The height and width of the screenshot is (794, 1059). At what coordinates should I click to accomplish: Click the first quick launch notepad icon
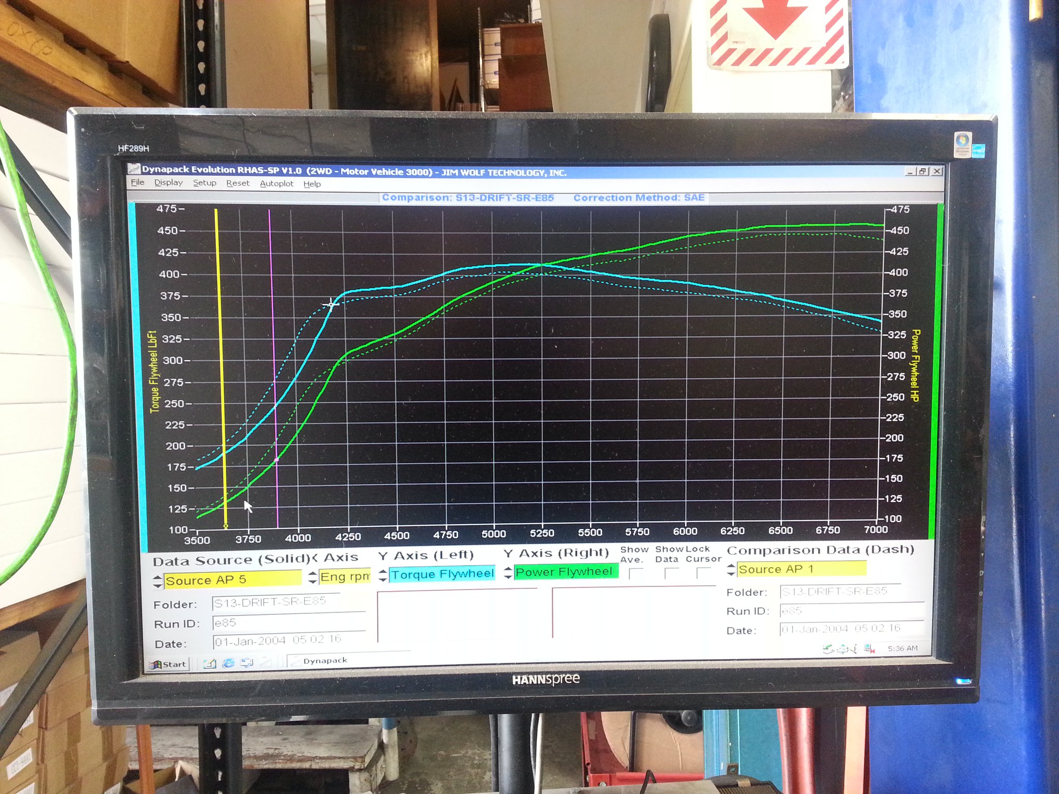pyautogui.click(x=210, y=663)
